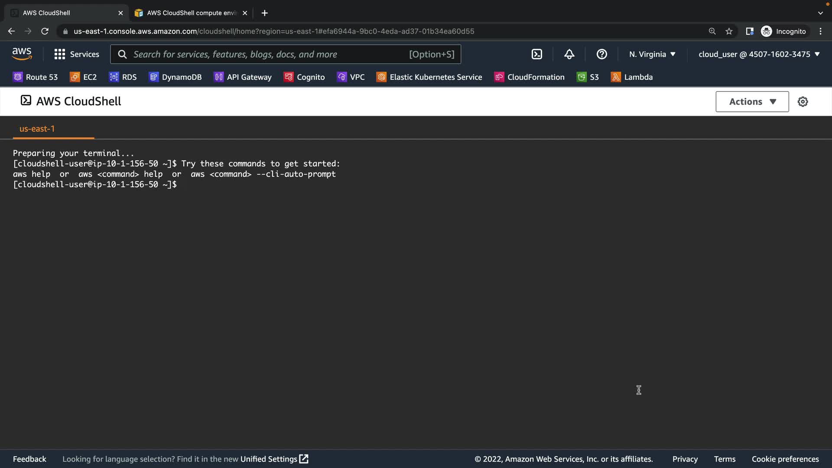The height and width of the screenshot is (468, 832).
Task: Bookmark page with star icon
Action: coord(729,31)
